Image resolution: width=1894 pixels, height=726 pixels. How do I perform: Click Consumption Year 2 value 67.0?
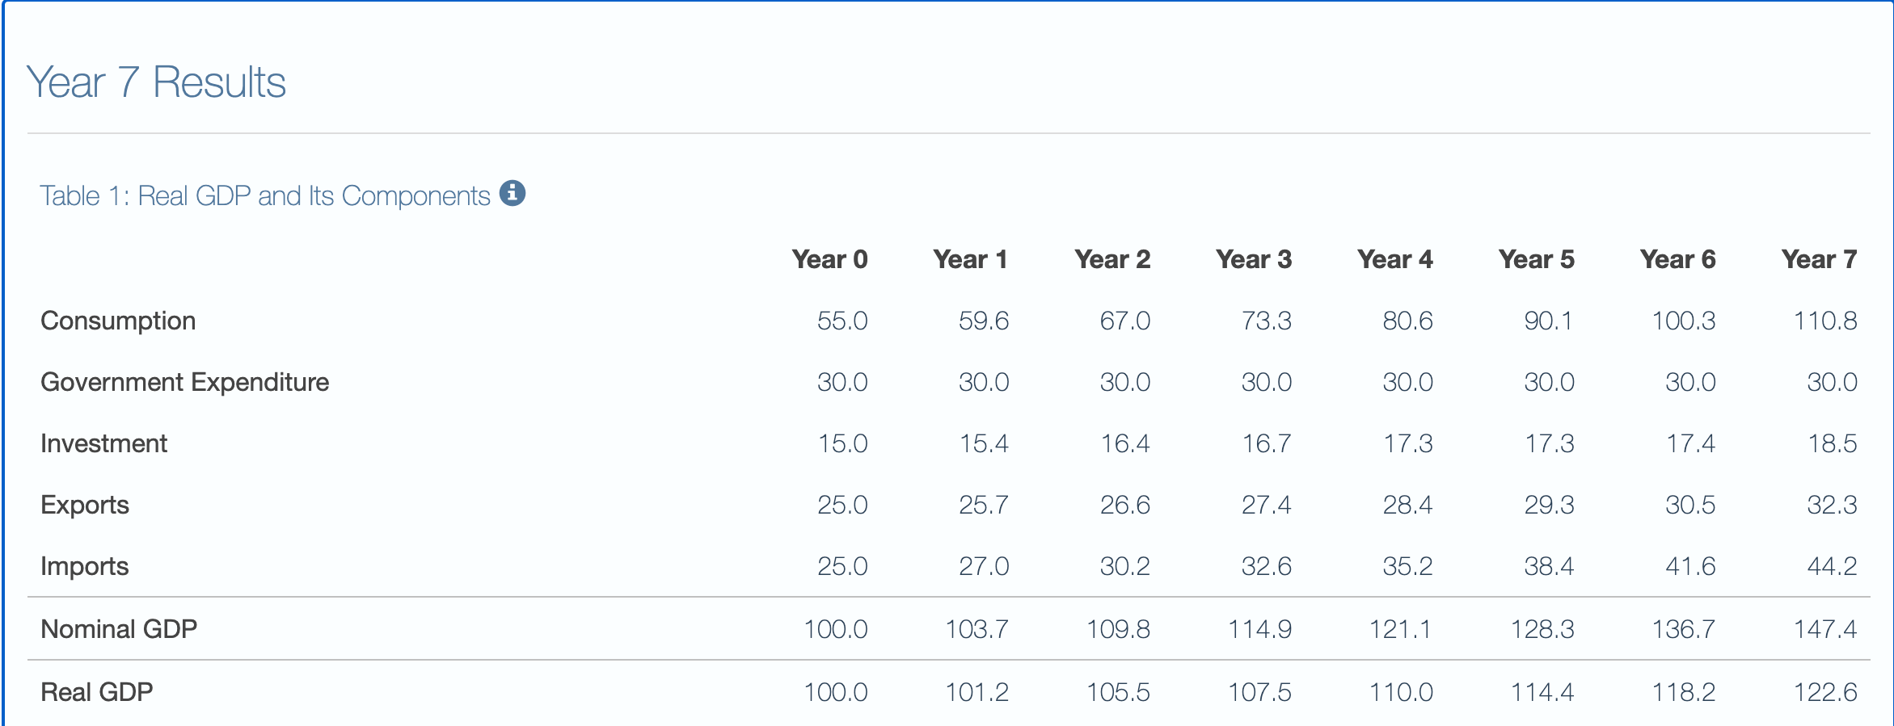coord(1125,321)
